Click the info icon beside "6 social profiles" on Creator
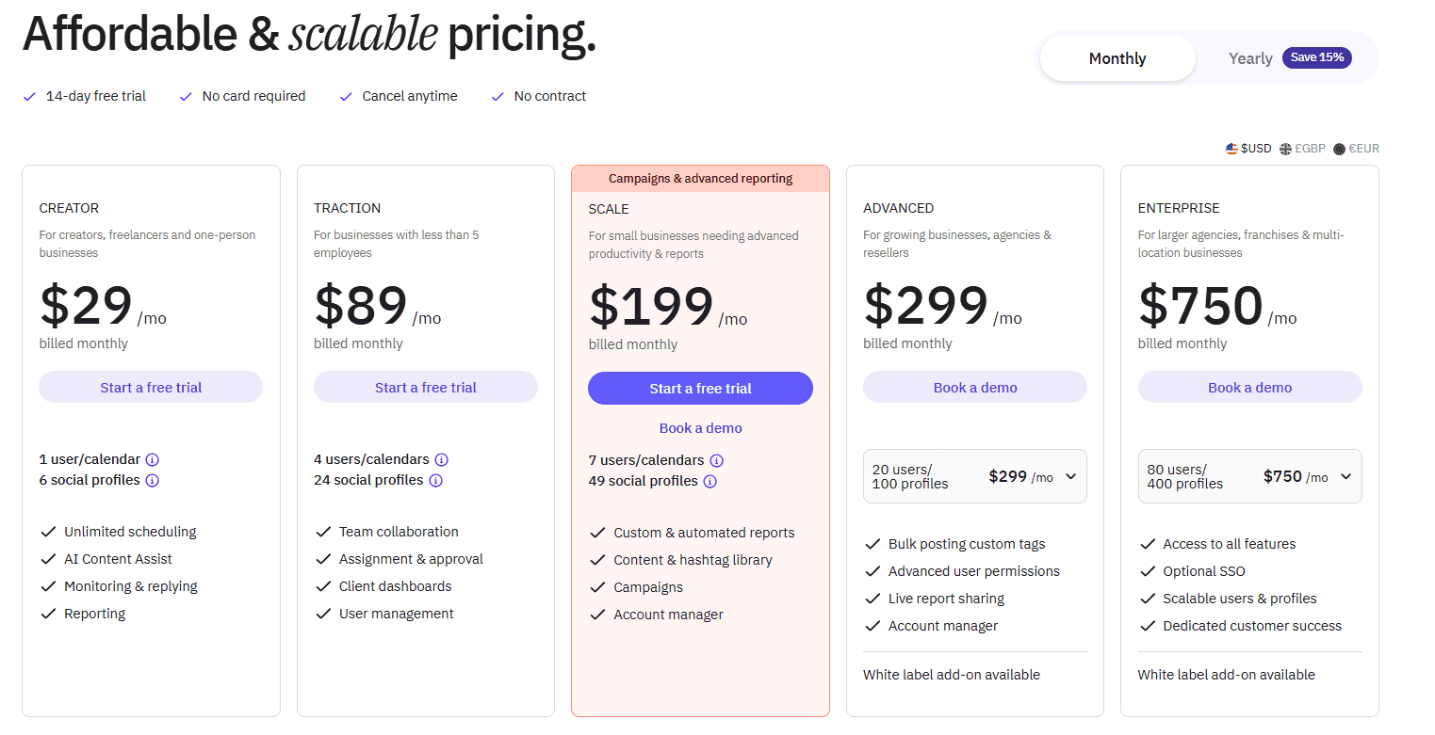The width and height of the screenshot is (1435, 735). coord(153,480)
